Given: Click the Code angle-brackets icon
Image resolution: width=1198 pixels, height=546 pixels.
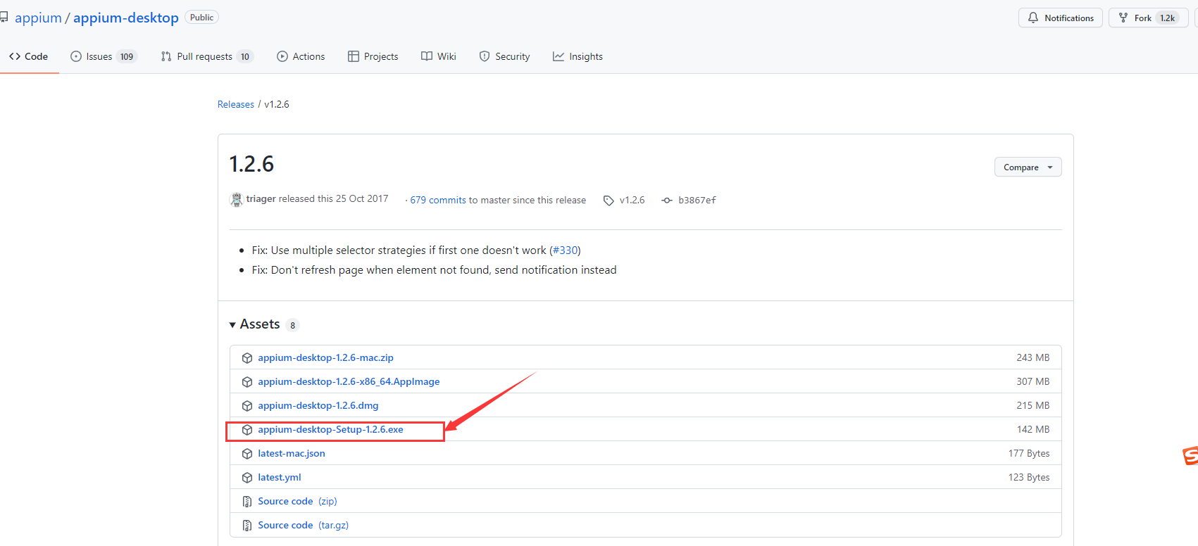Looking at the screenshot, I should point(15,56).
